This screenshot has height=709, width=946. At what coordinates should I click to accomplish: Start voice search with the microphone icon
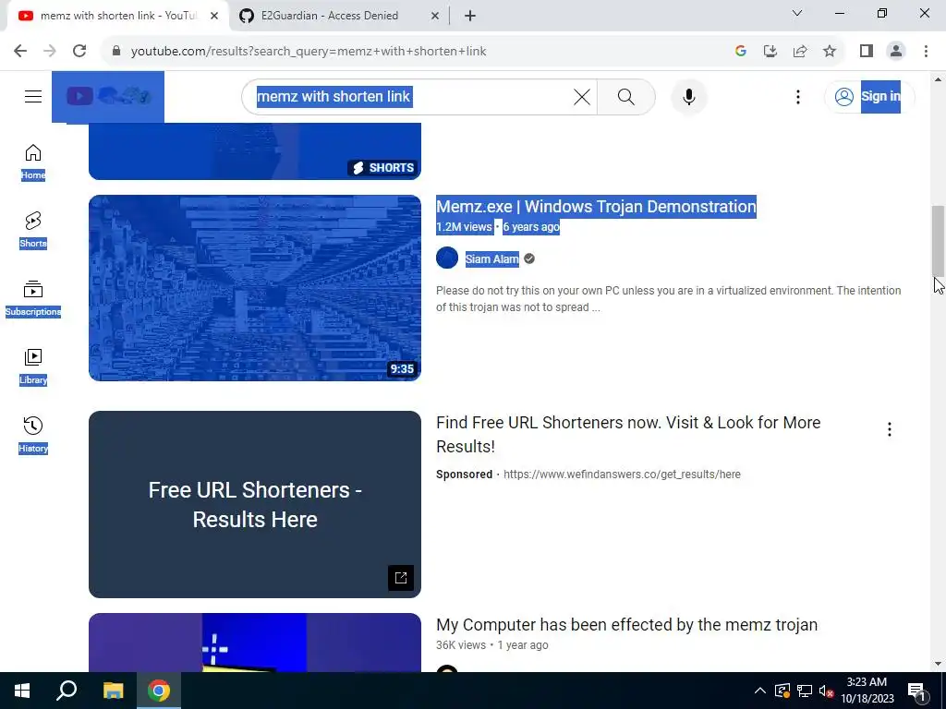(688, 96)
